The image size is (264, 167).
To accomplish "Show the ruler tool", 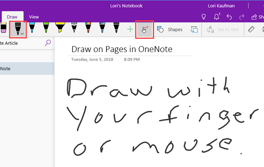I will [251, 29].
